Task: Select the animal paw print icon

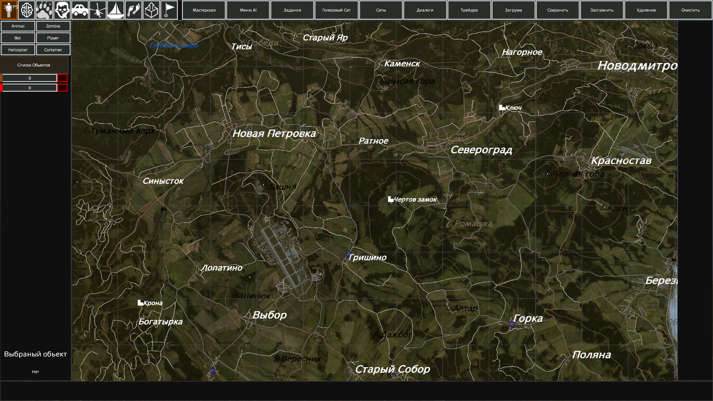Action: coord(45,10)
